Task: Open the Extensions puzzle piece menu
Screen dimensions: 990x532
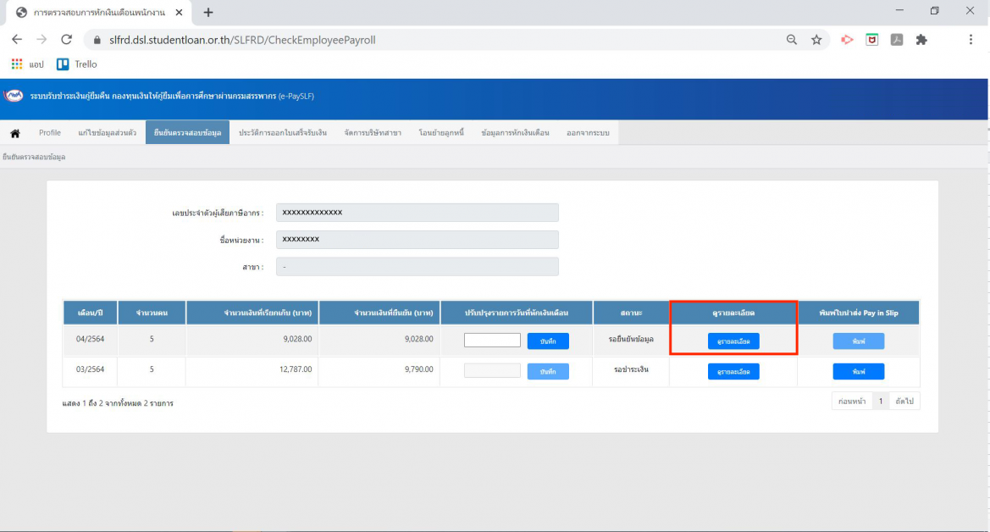Action: click(921, 40)
